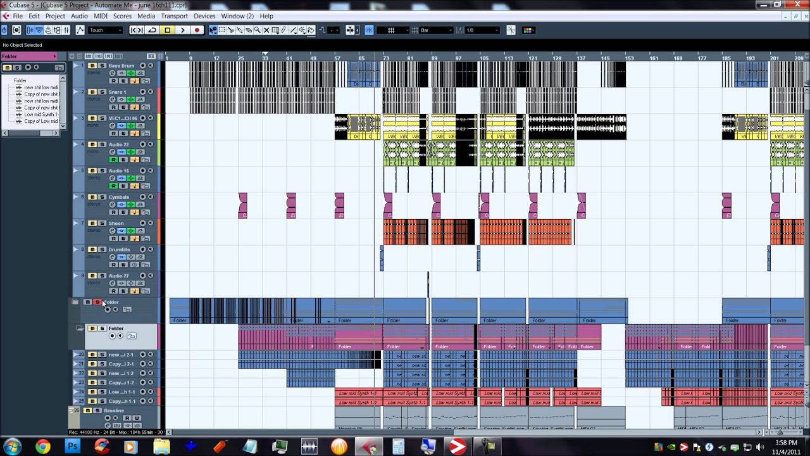
Task: Select the Object Selection arrow tool
Action: 213,30
